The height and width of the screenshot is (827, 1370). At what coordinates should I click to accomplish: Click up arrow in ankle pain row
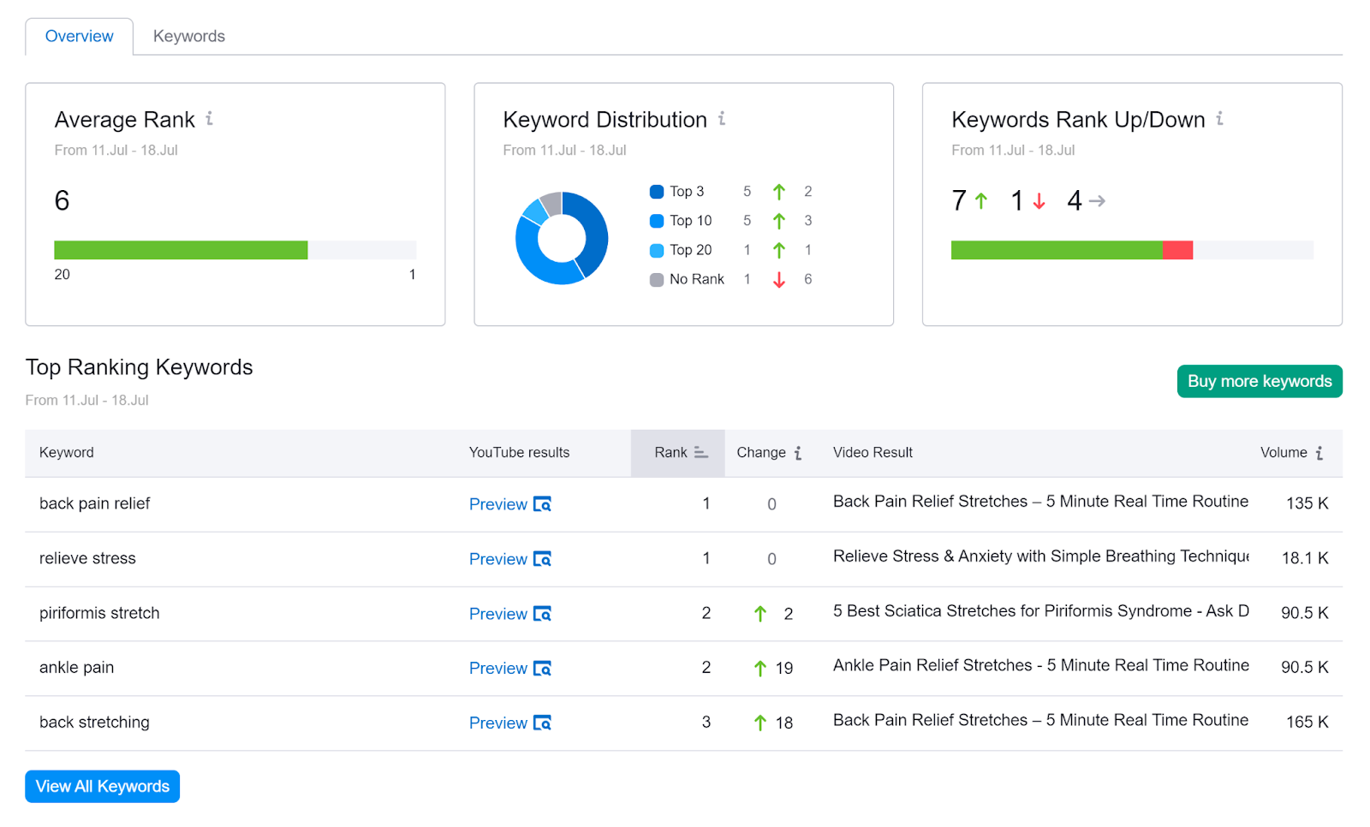760,669
